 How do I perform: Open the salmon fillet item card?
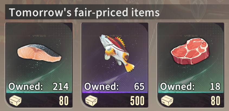click(39, 65)
